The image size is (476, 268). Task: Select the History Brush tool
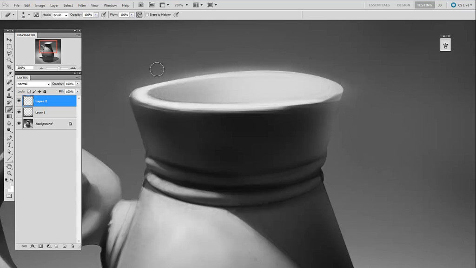pyautogui.click(x=9, y=103)
